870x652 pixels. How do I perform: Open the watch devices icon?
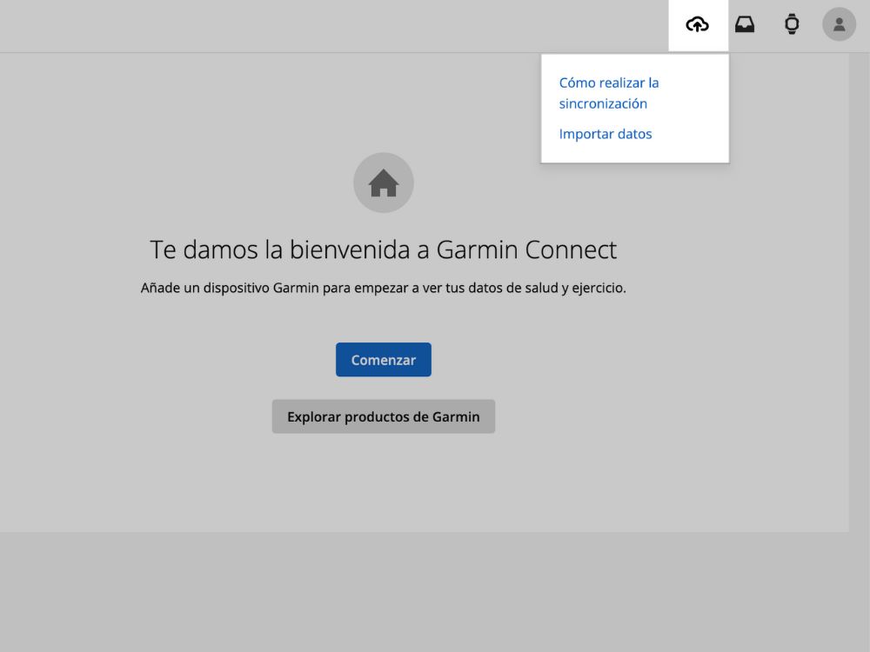coord(792,24)
